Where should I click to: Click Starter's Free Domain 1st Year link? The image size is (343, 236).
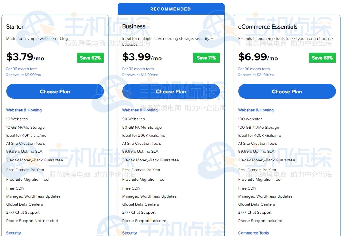25,170
